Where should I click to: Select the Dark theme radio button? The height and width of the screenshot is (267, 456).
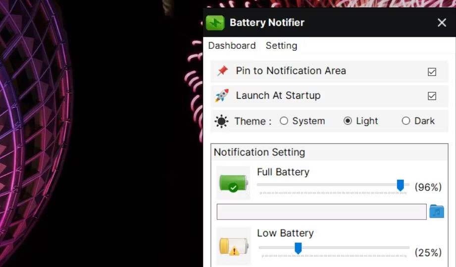(405, 121)
